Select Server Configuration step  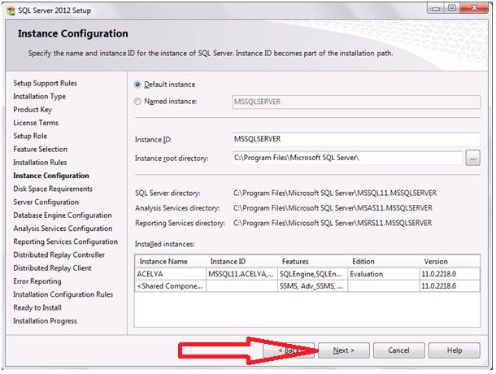(46, 202)
